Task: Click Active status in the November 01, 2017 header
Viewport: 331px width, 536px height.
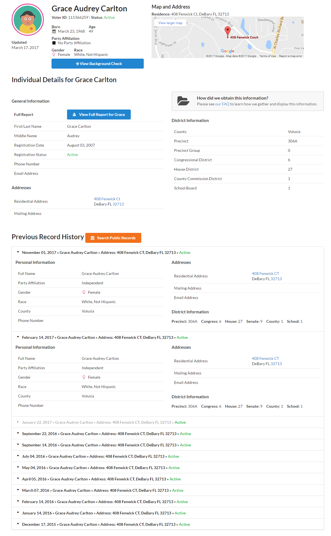Action: point(184,253)
